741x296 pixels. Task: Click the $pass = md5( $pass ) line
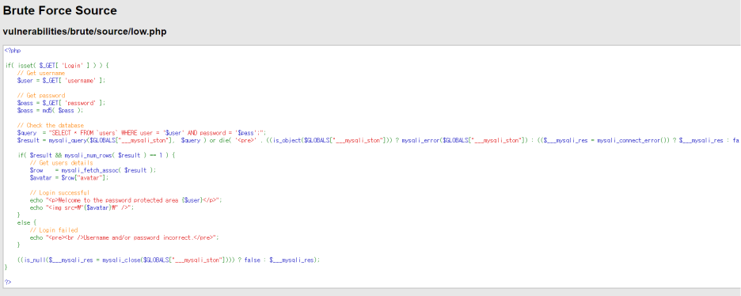(50, 111)
